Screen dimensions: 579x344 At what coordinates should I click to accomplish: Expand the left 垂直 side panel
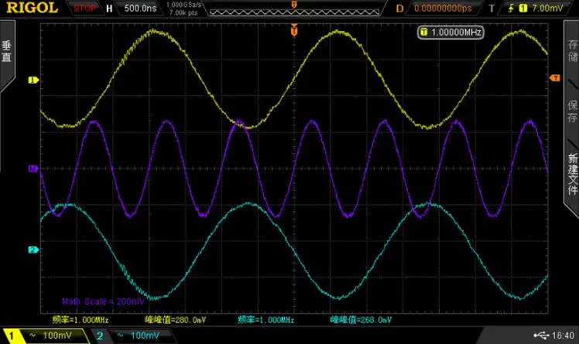[7, 53]
